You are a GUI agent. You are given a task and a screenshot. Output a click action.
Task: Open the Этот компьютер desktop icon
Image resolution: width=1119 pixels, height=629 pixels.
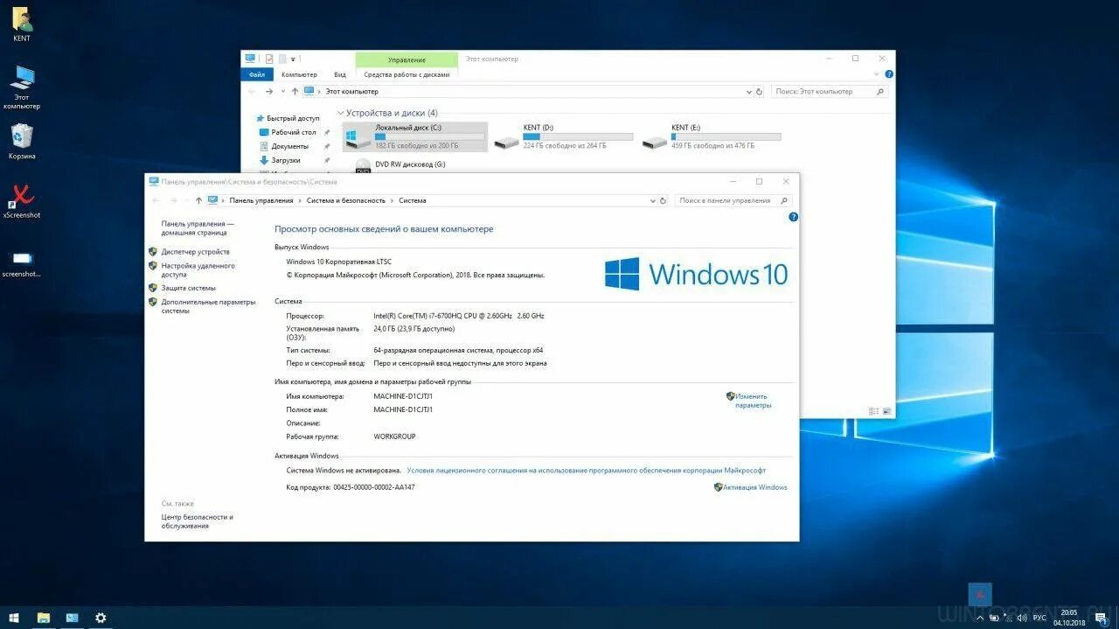(22, 87)
